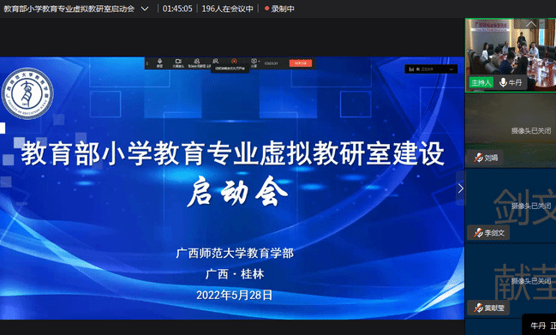
Task: Select the host 牛丹 video thumbnail
Action: coord(511,55)
